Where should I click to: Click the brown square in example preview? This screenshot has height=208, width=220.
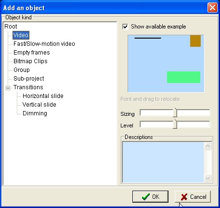pyautogui.click(x=195, y=41)
